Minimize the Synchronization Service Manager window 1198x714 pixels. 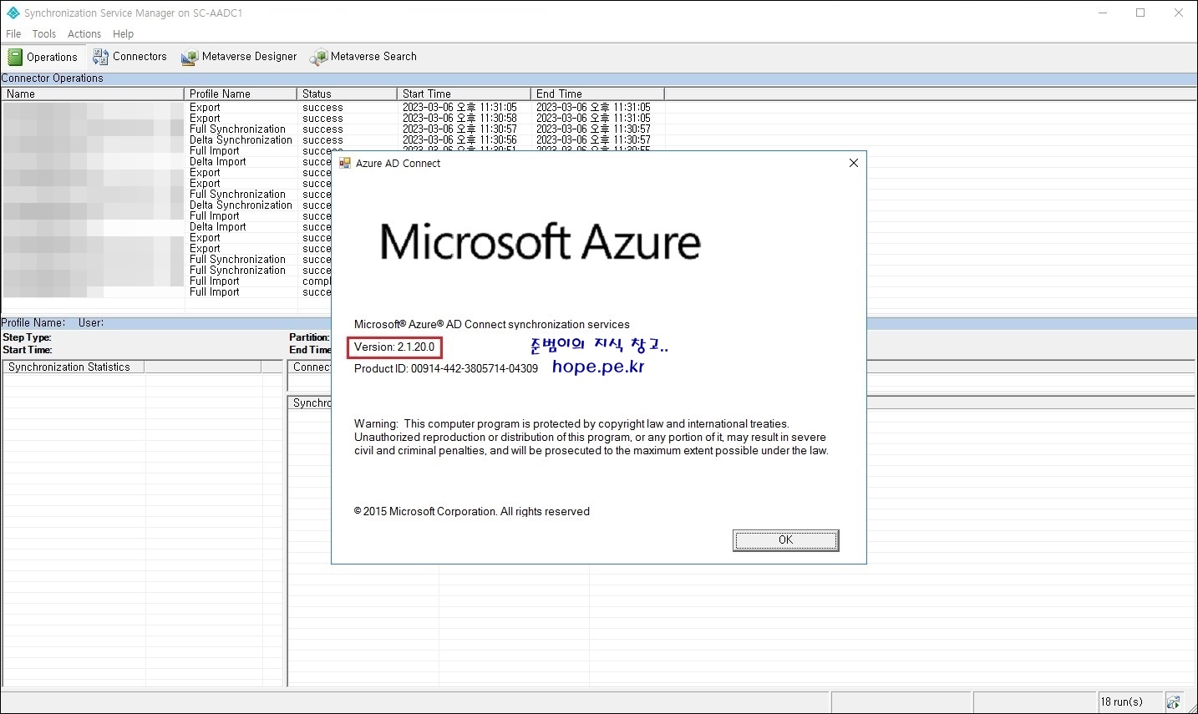coord(1102,13)
